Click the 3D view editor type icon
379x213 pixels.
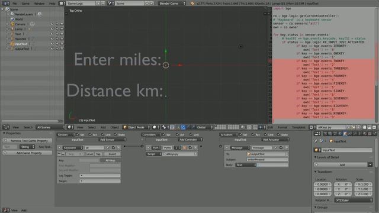point(70,127)
